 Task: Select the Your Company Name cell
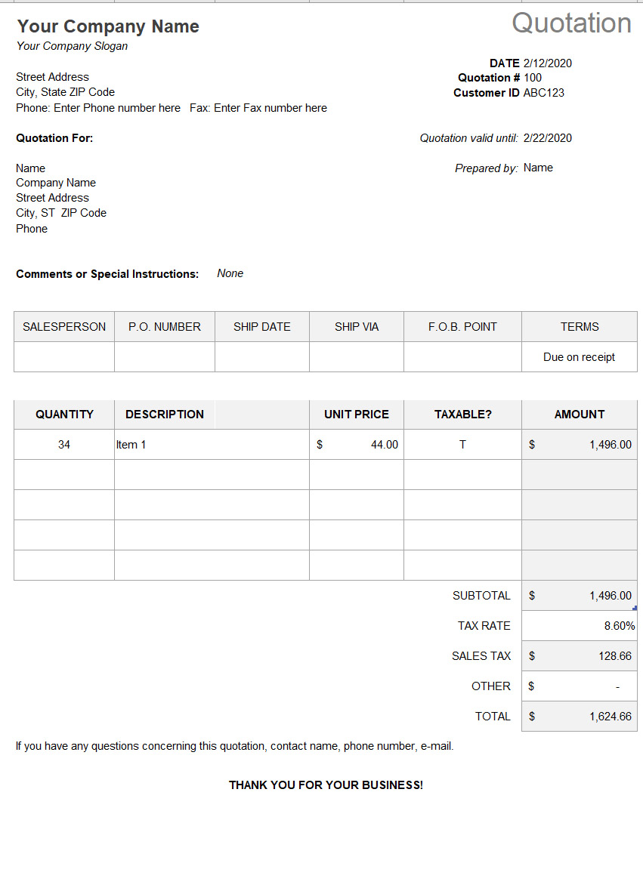108,26
